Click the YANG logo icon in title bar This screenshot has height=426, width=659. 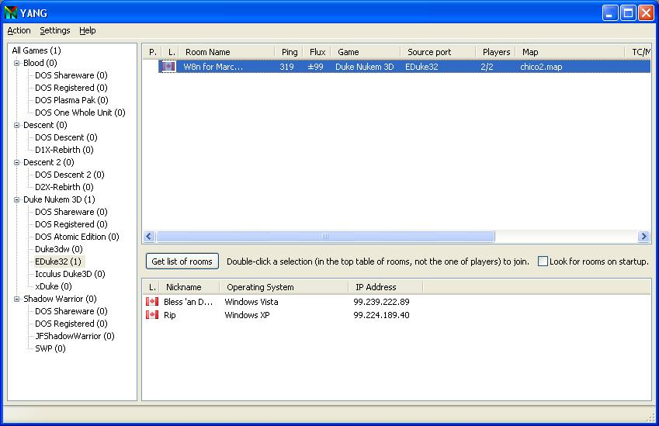coord(11,12)
